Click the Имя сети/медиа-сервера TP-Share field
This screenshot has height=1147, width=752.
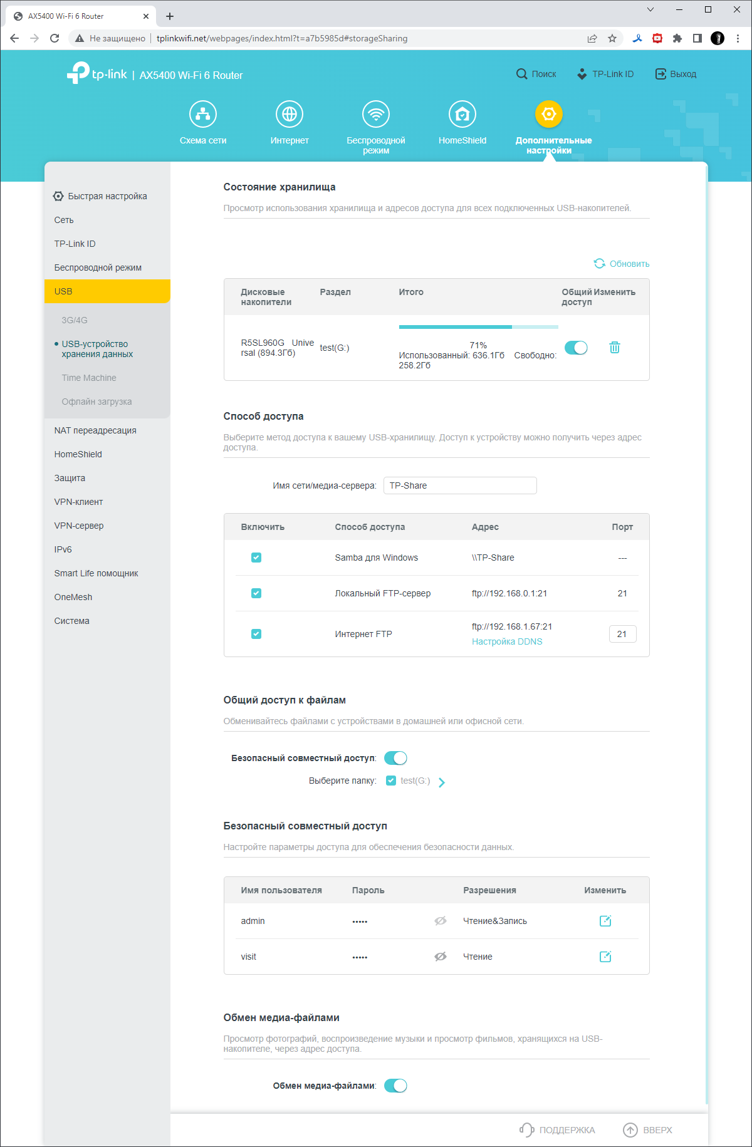(460, 485)
